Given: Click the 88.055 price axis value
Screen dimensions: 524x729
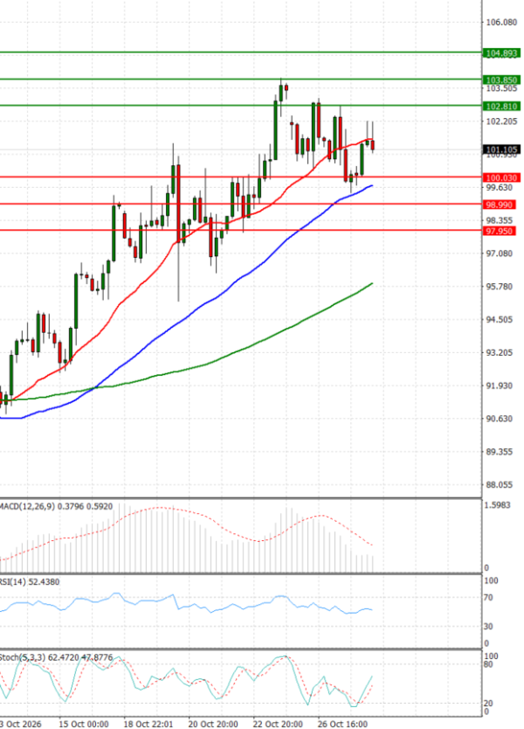Looking at the screenshot, I should [x=500, y=484].
